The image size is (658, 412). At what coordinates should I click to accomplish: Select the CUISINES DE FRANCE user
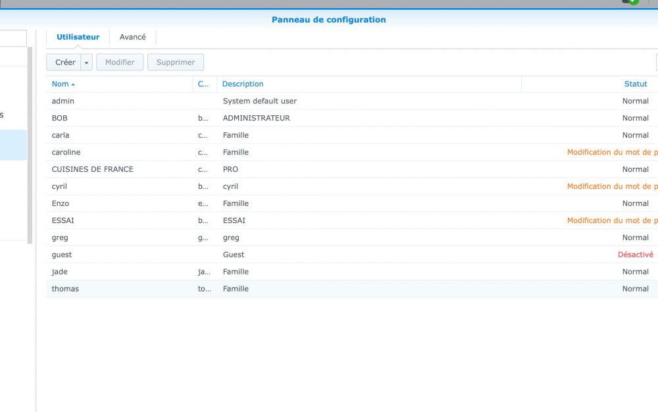pos(92,170)
